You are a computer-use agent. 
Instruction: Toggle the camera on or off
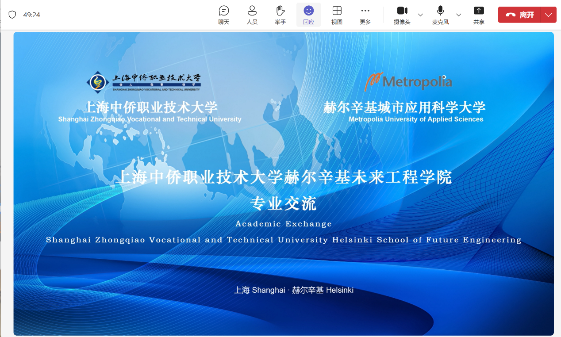pos(402,15)
